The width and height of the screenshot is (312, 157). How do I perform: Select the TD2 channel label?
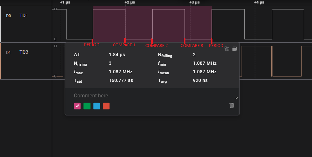pyautogui.click(x=24, y=52)
